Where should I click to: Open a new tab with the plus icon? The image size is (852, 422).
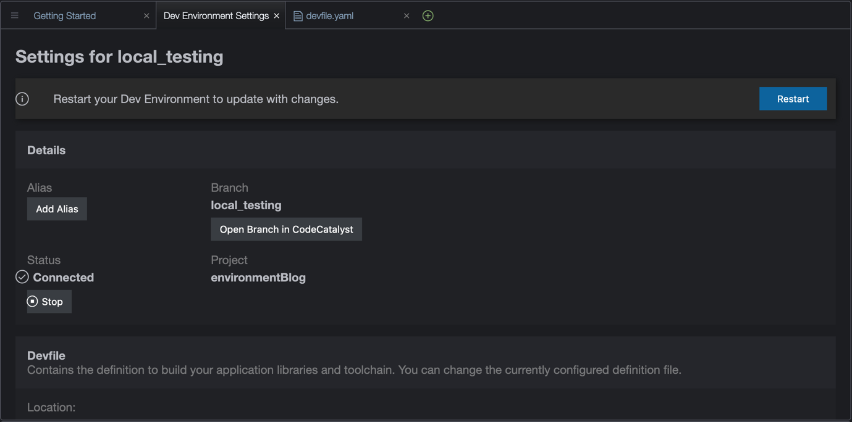[428, 15]
